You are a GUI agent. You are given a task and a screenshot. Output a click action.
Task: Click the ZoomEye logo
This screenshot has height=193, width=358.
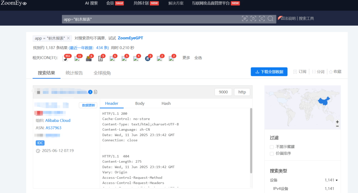click(14, 3)
